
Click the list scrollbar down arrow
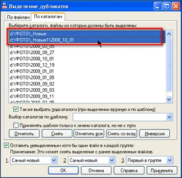point(169,99)
